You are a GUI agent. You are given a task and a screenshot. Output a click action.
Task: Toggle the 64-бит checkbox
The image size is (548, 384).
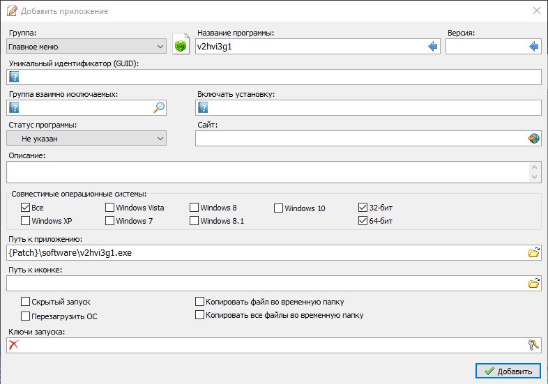coord(363,221)
